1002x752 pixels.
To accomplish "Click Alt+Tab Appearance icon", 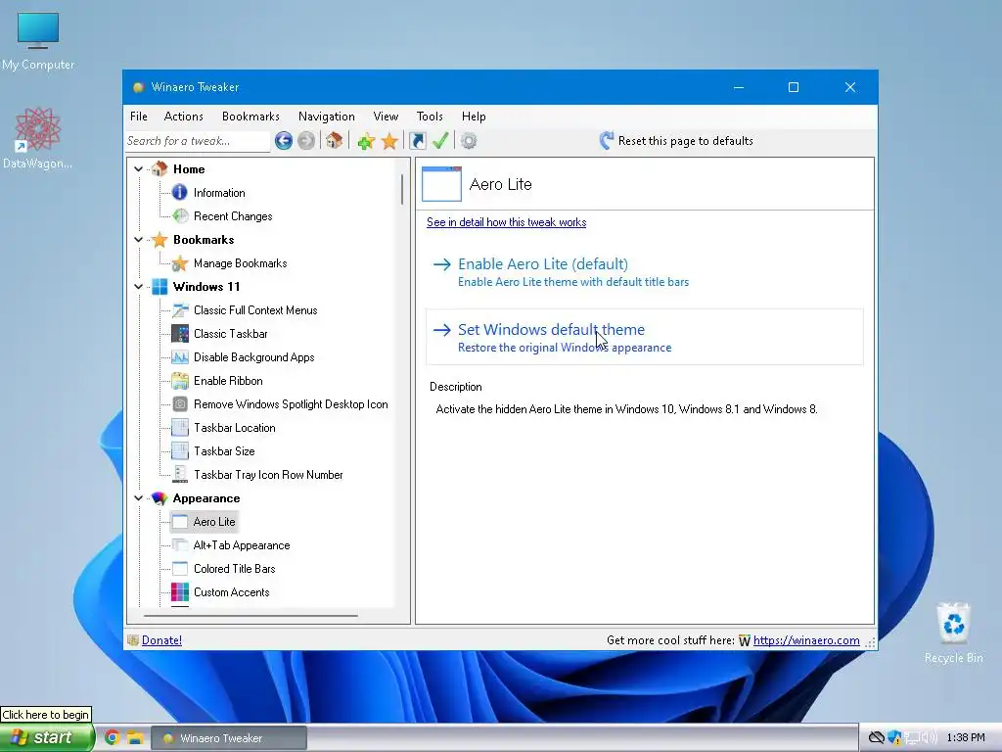I will (x=180, y=544).
